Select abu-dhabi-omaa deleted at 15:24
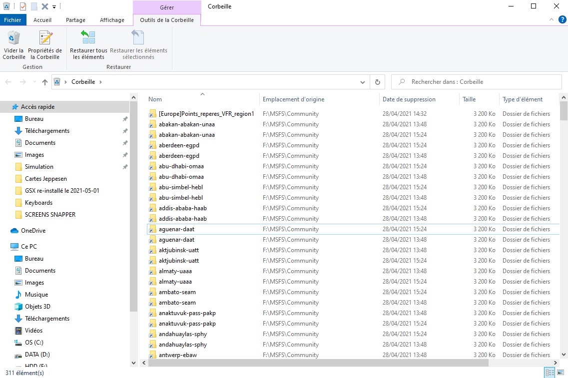The image size is (568, 378). pos(353,166)
